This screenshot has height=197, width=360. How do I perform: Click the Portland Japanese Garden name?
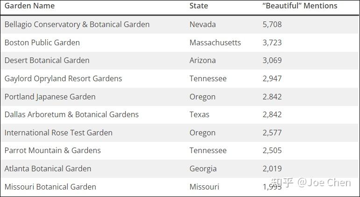pyautogui.click(x=50, y=97)
